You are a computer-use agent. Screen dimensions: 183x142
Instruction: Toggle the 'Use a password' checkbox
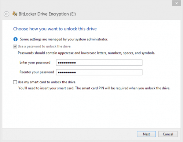coord(15,46)
